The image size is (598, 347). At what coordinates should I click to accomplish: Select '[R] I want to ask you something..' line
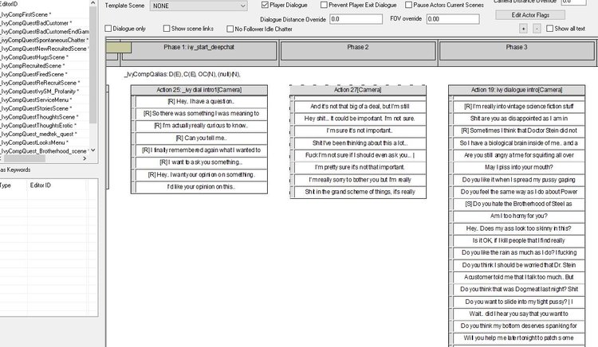click(x=201, y=162)
